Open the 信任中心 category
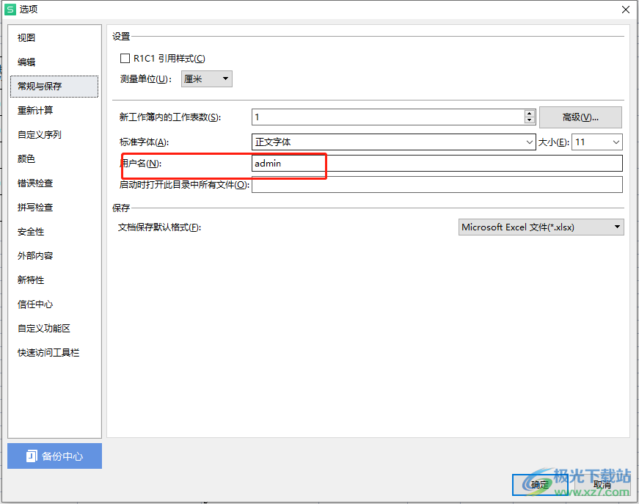The image size is (639, 504). point(54,304)
